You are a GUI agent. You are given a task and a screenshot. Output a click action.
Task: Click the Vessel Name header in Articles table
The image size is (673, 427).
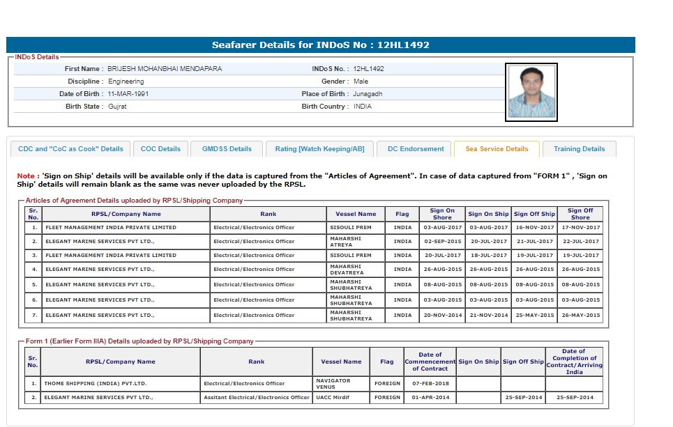pyautogui.click(x=356, y=214)
